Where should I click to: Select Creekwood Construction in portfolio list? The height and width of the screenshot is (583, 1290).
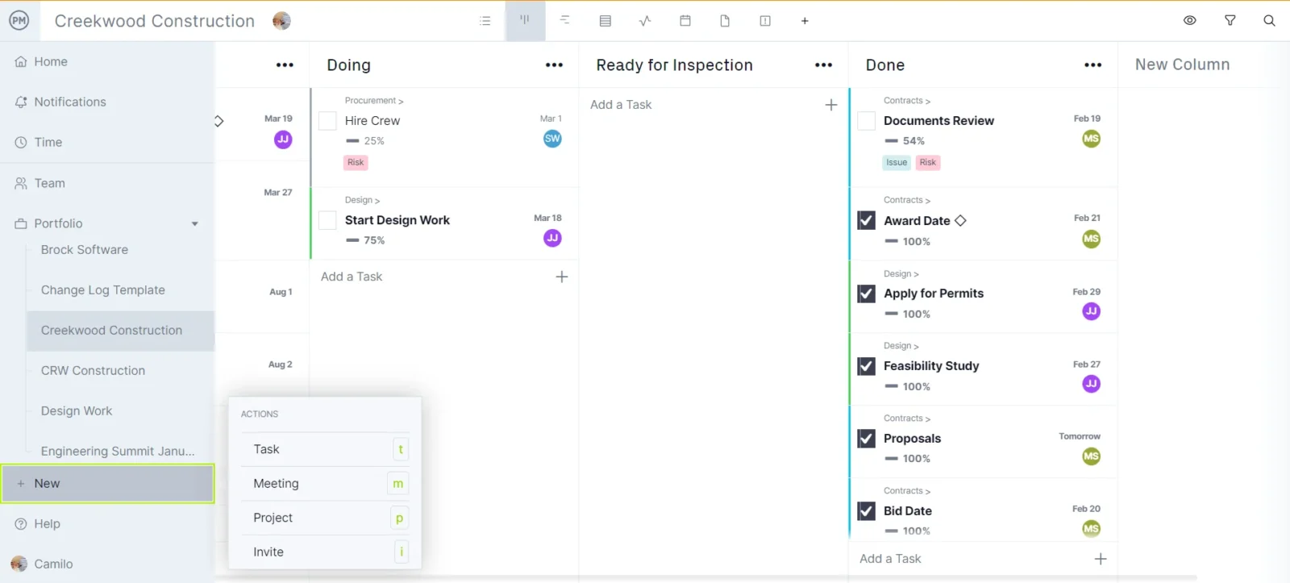pyautogui.click(x=120, y=331)
